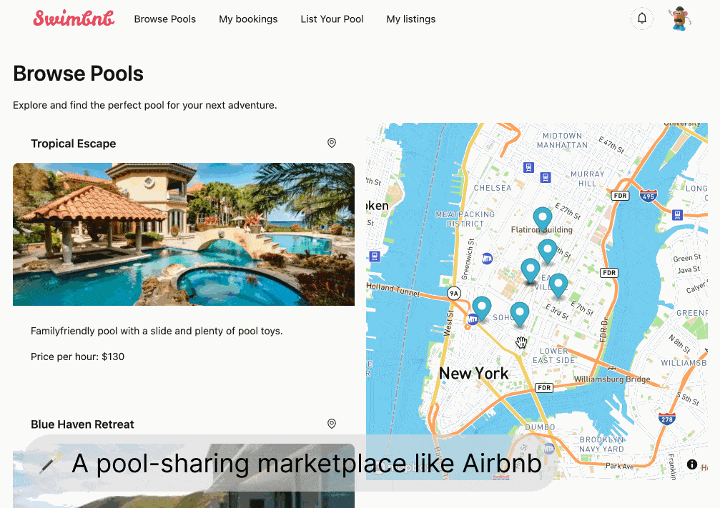The height and width of the screenshot is (508, 720).
Task: Click the map marker nearest SoHo label
Action: [x=520, y=314]
